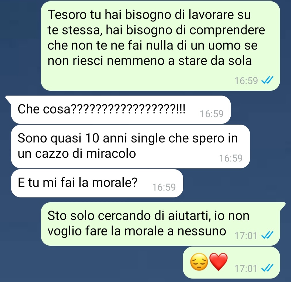Tap 'stare da sola' text in top bubble

coord(215,61)
